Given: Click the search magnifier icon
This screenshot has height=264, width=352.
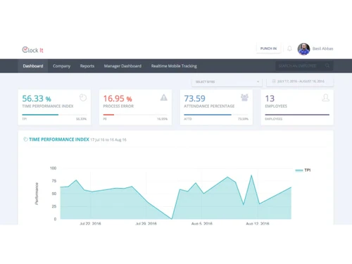Looking at the screenshot, I should point(327,65).
